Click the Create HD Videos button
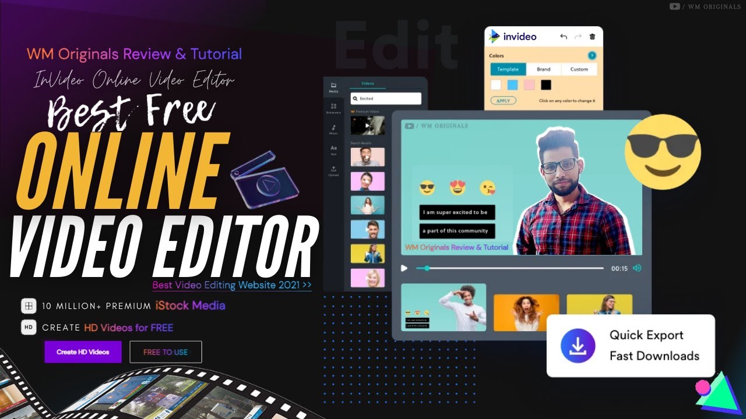Viewport: 746px width, 419px height. click(83, 352)
